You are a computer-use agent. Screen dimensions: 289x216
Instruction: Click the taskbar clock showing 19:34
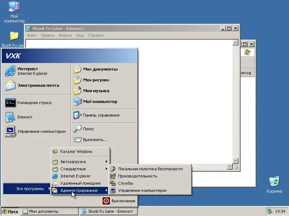(x=280, y=211)
